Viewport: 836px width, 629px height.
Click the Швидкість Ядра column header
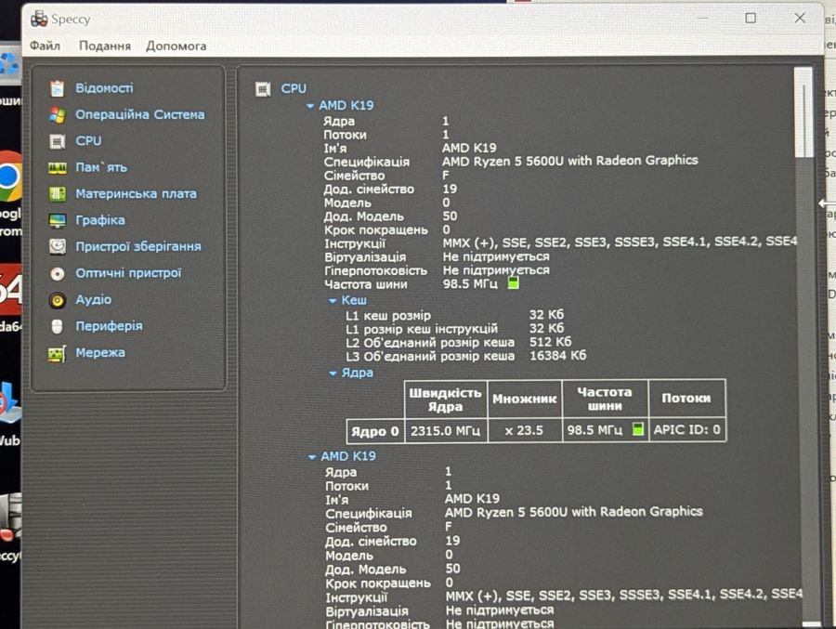446,400
